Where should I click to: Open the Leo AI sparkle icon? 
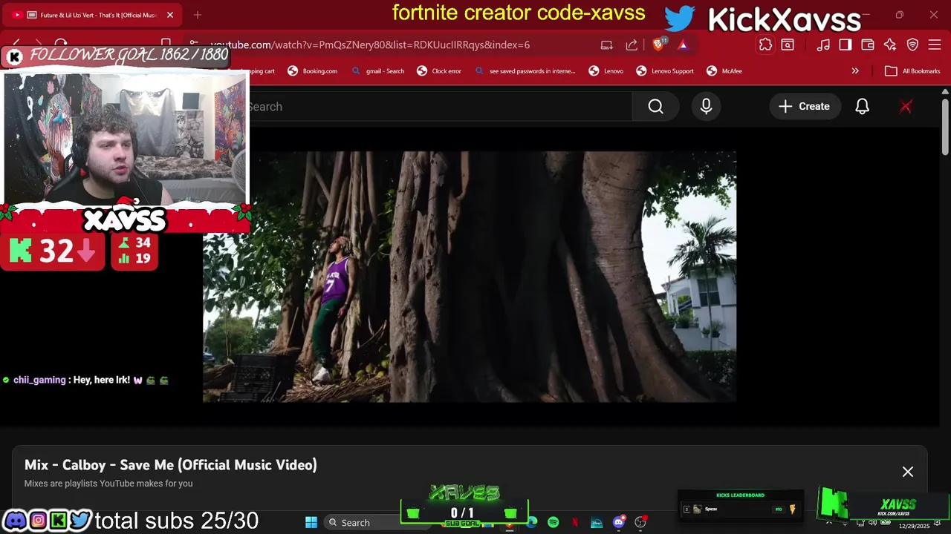tap(890, 44)
